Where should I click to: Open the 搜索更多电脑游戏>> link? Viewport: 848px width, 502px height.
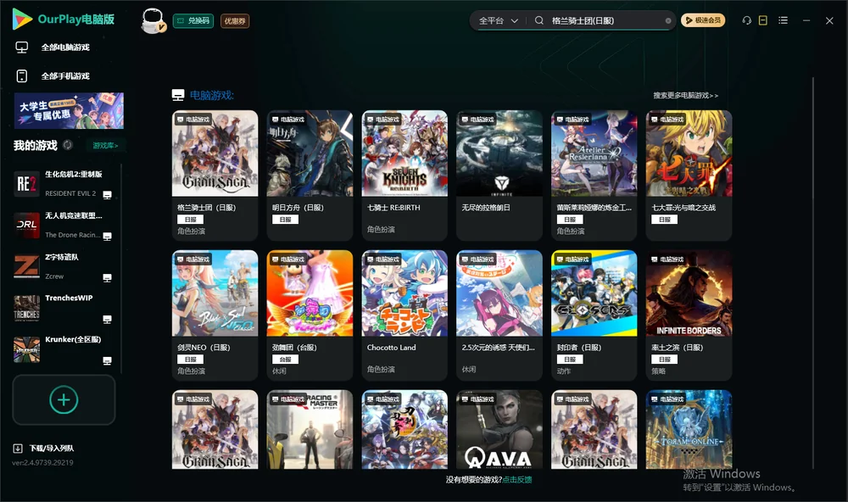(686, 95)
